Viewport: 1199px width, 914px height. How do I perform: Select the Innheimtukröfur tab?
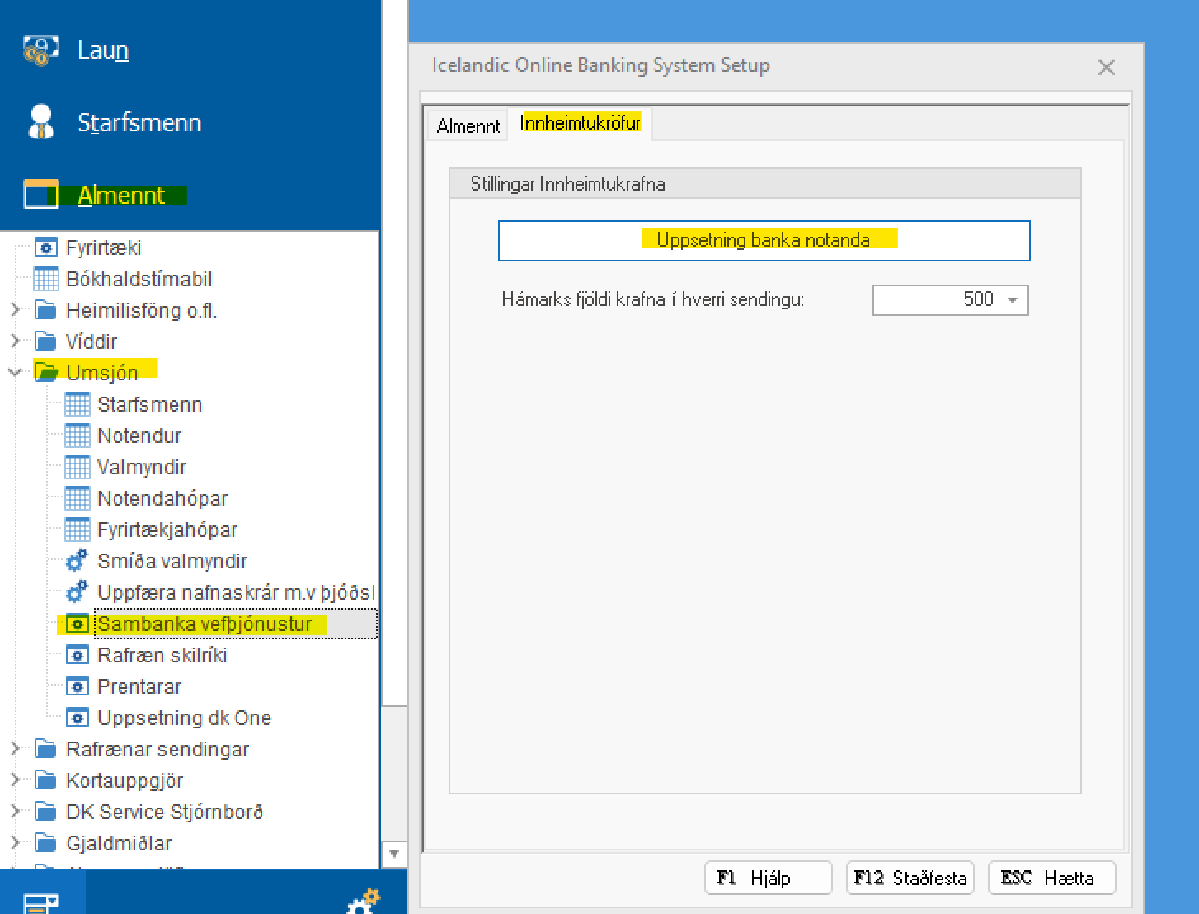pyautogui.click(x=581, y=124)
